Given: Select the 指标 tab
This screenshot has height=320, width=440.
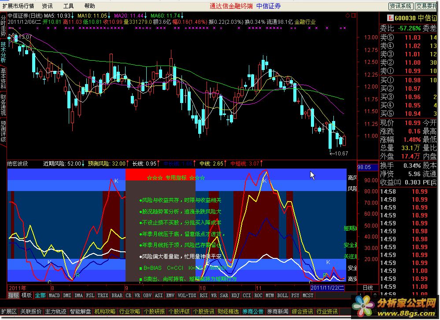Looking at the screenshot, I should (x=13, y=295).
